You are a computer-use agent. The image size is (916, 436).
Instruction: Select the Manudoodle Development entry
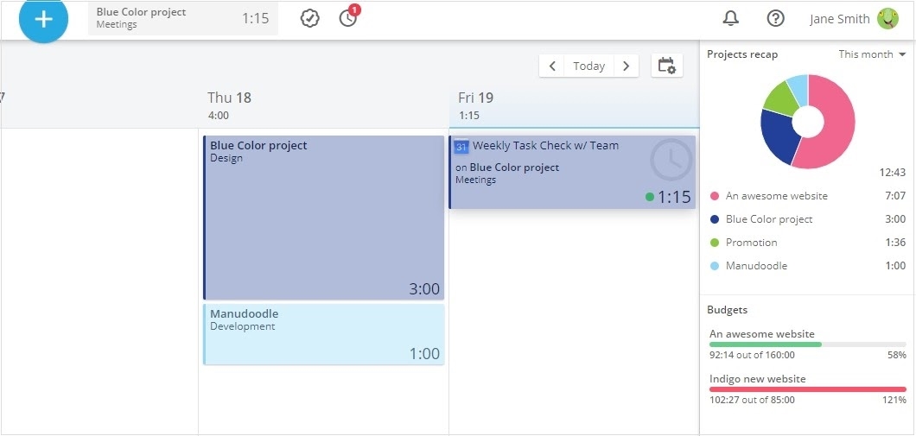[x=323, y=334]
